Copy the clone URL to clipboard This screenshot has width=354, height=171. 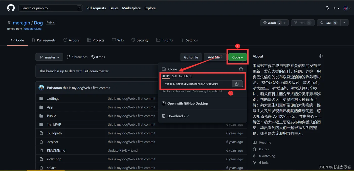(237, 84)
